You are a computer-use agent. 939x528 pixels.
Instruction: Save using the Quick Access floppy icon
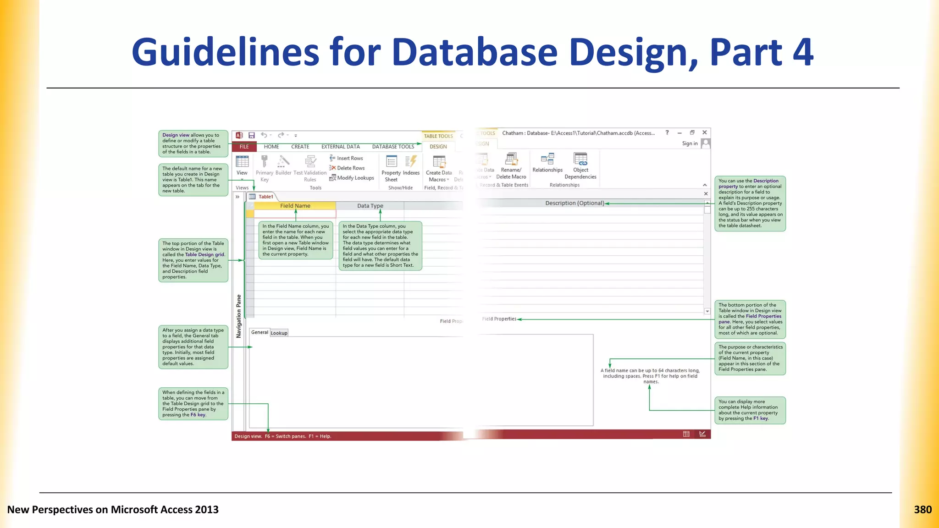pyautogui.click(x=252, y=135)
